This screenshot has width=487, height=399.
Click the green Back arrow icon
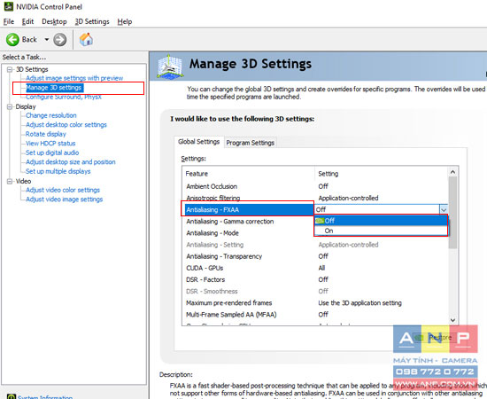pos(12,40)
